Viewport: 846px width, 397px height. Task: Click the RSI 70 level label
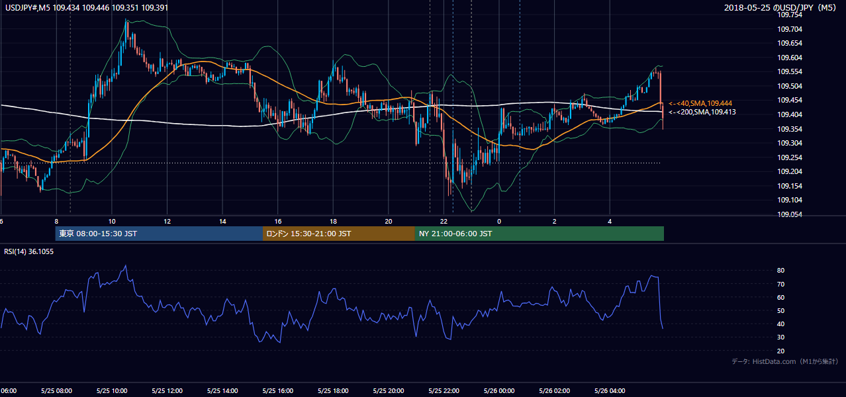(x=781, y=284)
